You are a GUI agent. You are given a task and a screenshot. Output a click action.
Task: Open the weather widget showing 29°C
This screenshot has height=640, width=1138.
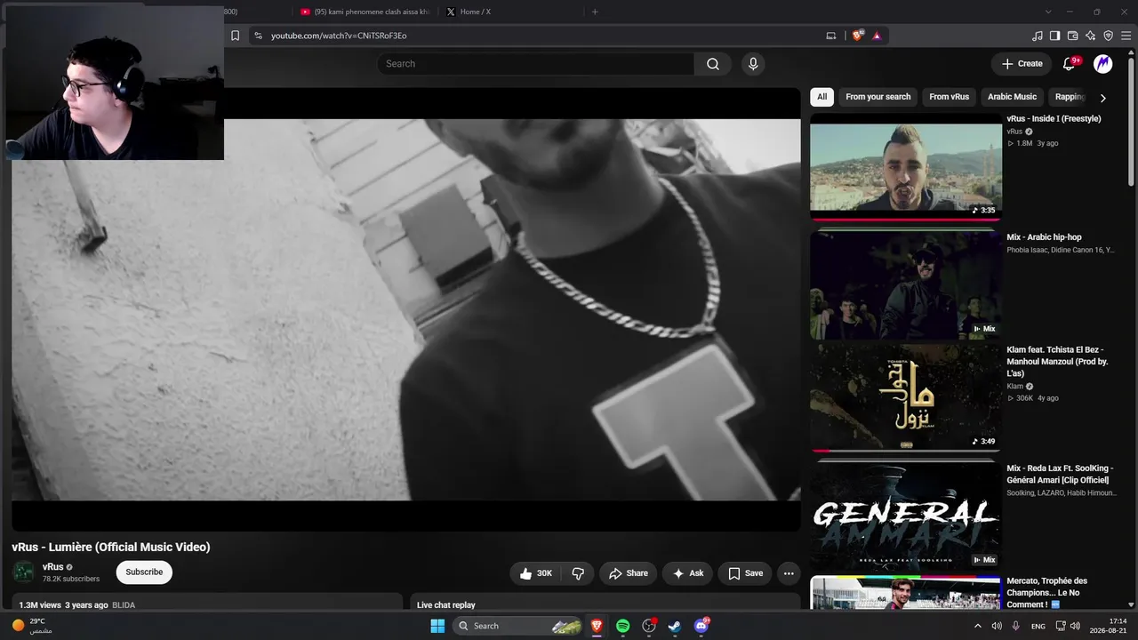[32, 626]
